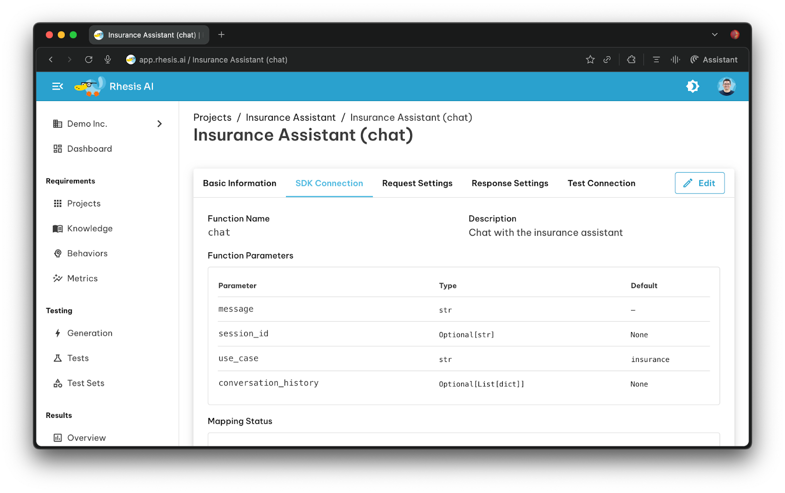
Task: Click the Optional[str] type cell
Action: click(466, 335)
